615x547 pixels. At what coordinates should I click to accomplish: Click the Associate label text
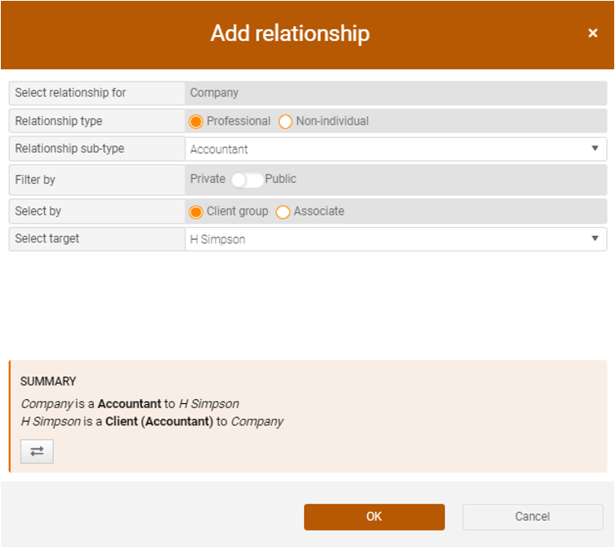coord(319,211)
